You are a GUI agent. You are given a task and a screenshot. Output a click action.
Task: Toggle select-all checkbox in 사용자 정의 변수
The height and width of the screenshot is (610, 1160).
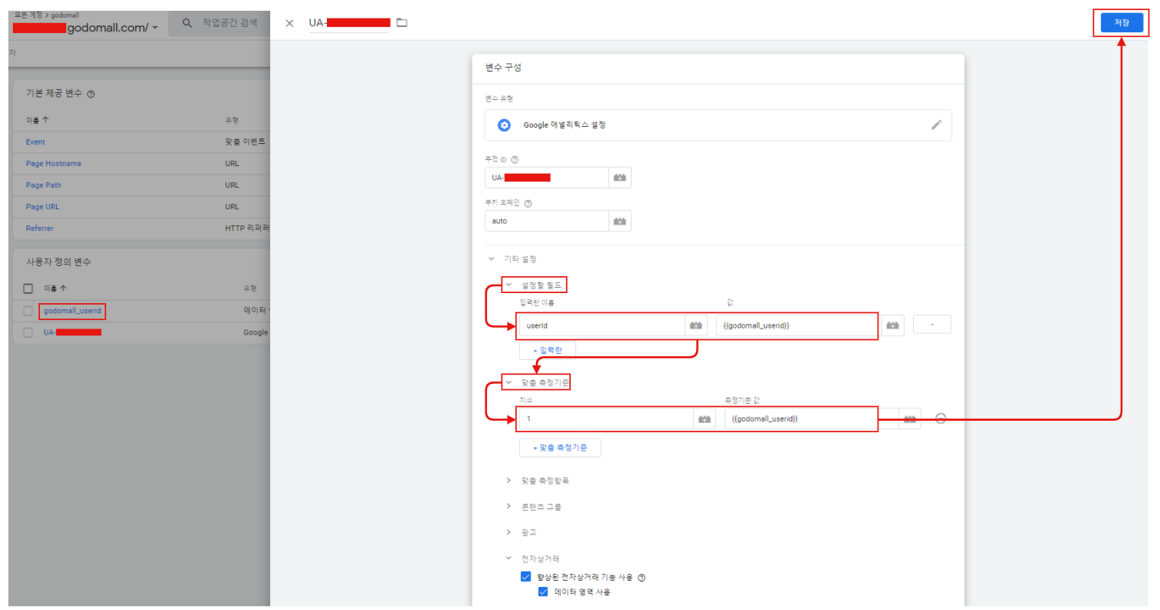(x=28, y=288)
